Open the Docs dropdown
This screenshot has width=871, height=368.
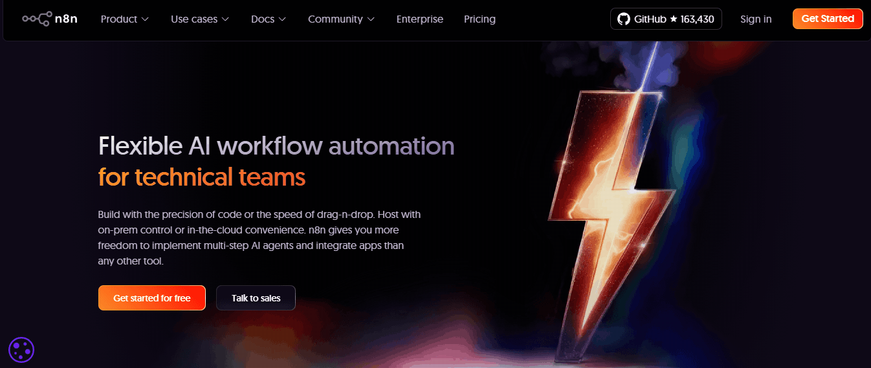[269, 19]
